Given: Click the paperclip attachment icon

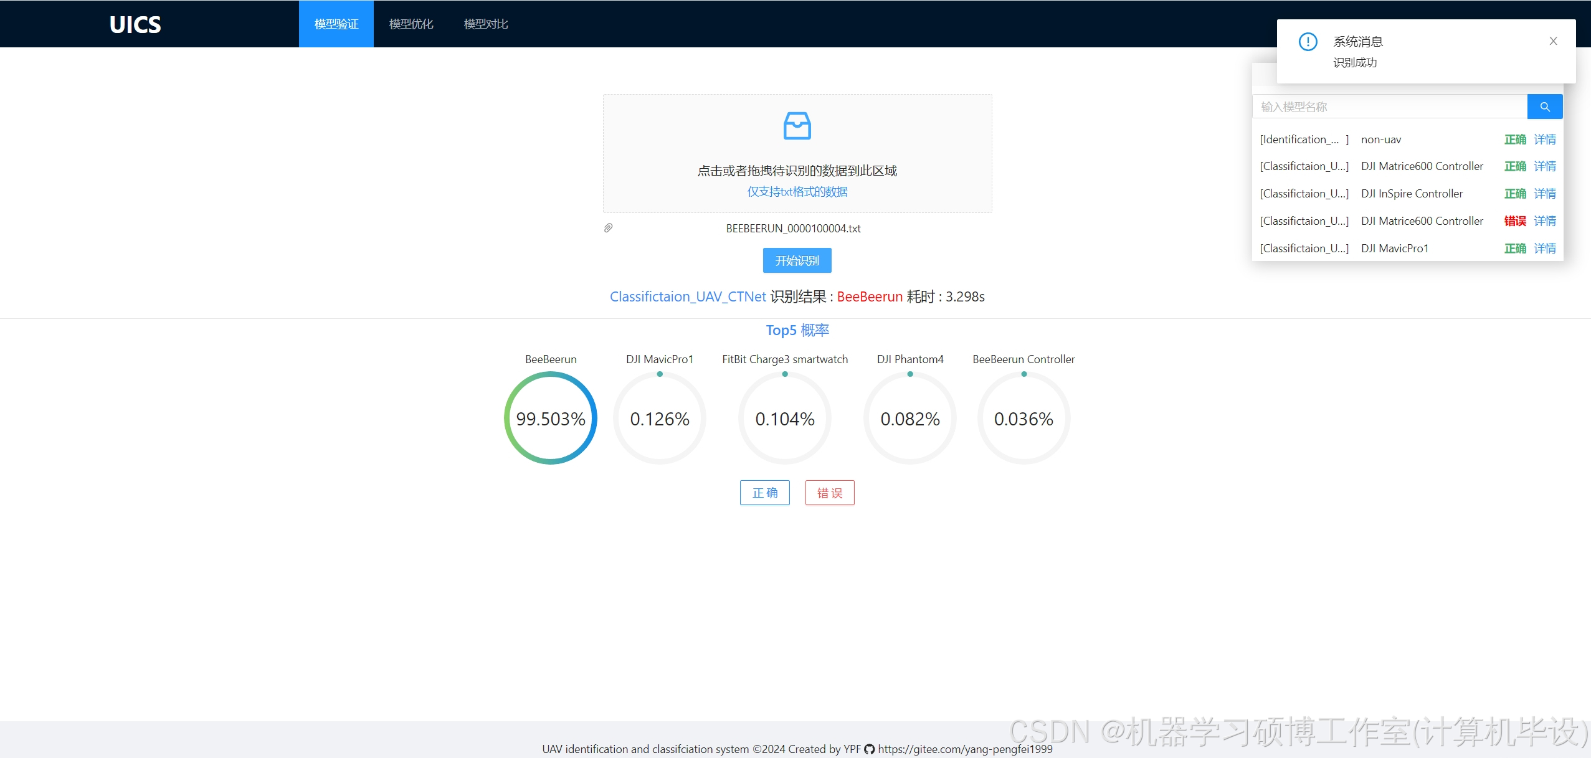Looking at the screenshot, I should pyautogui.click(x=608, y=228).
